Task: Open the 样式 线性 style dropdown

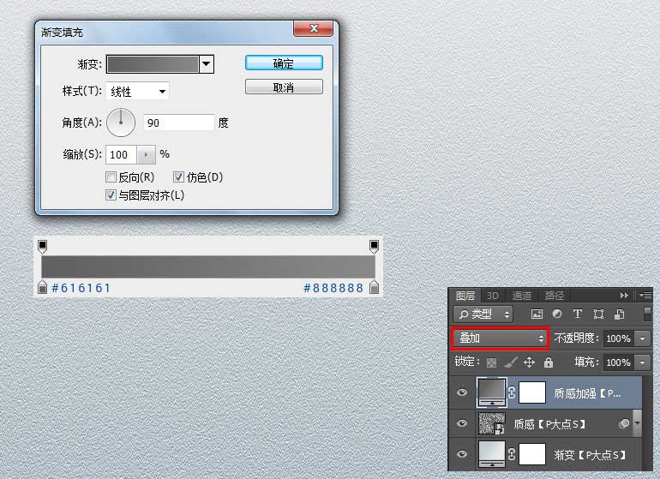Action: click(x=138, y=92)
